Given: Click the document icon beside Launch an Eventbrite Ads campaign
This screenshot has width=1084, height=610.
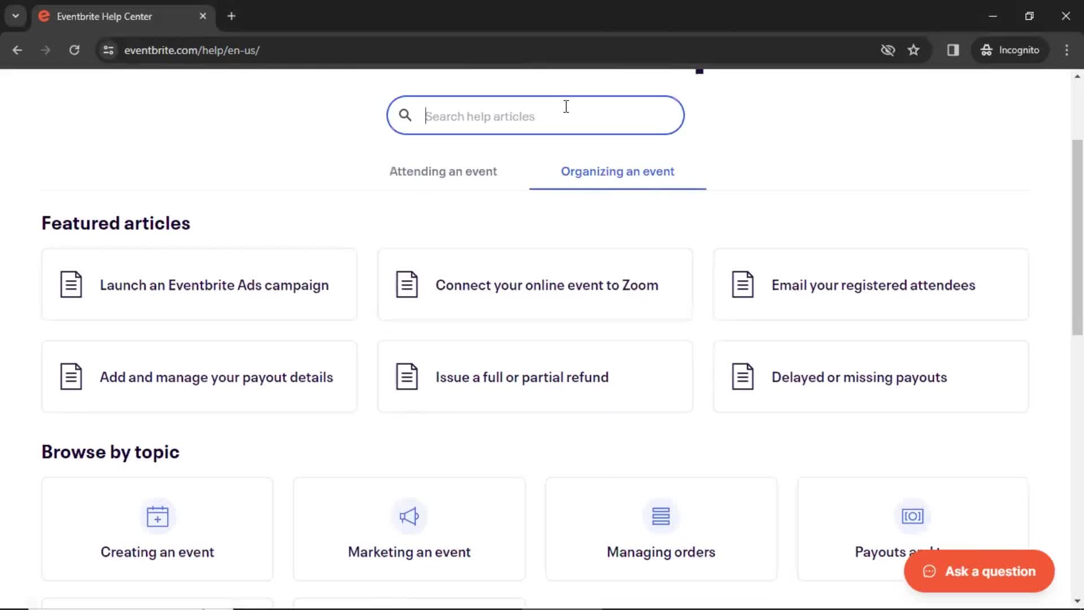Looking at the screenshot, I should click(x=71, y=285).
